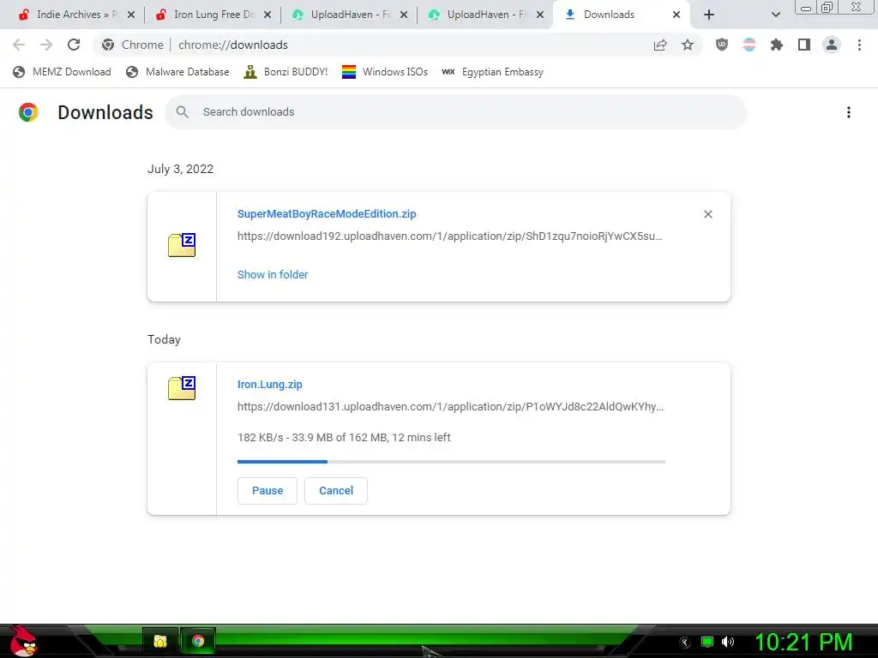Open the file explorer taskbar icon
The height and width of the screenshot is (658, 878).
[x=160, y=641]
